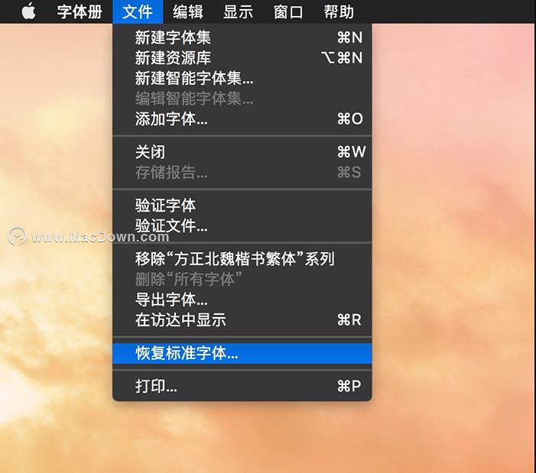The width and height of the screenshot is (536, 473).
Task: Choose 导出字体… menu item
Action: [x=242, y=300]
